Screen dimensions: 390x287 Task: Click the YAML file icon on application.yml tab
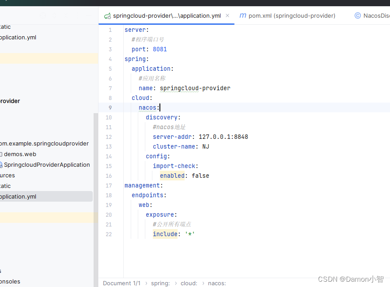click(107, 16)
